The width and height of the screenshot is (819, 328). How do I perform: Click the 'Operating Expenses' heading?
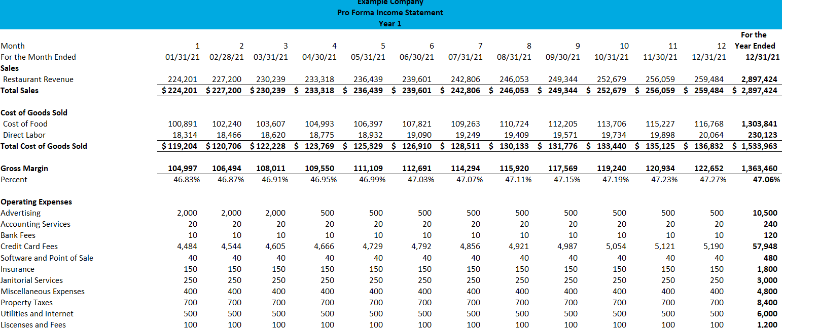coord(36,202)
